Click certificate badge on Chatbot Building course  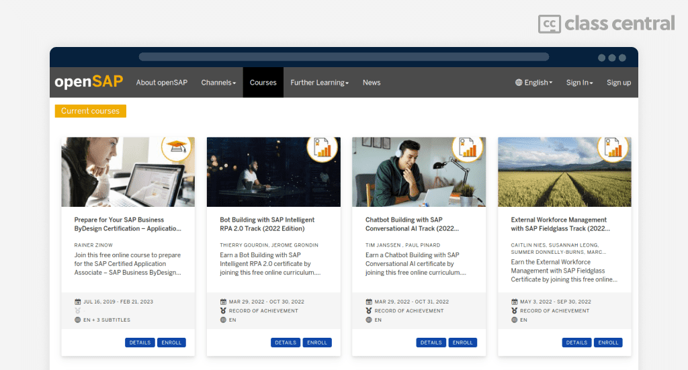(x=468, y=148)
